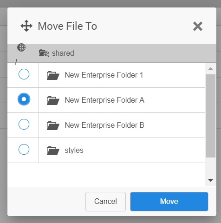Image resolution: width=221 pixels, height=223 pixels.
Task: Click the Cancel button
Action: tap(105, 202)
